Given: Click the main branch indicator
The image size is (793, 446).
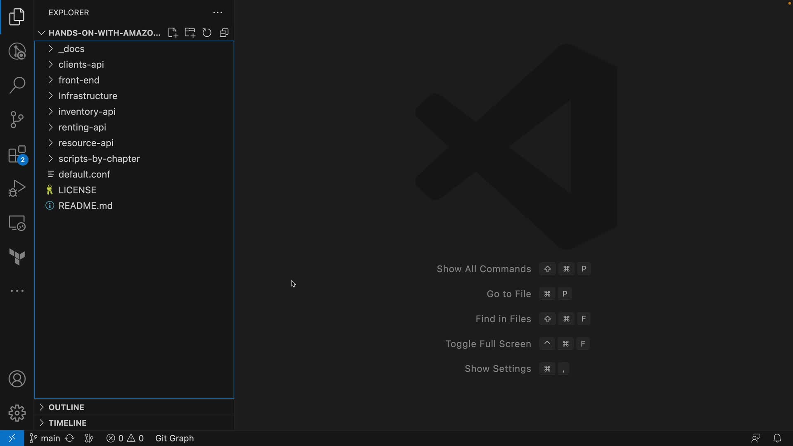Looking at the screenshot, I should [45, 438].
